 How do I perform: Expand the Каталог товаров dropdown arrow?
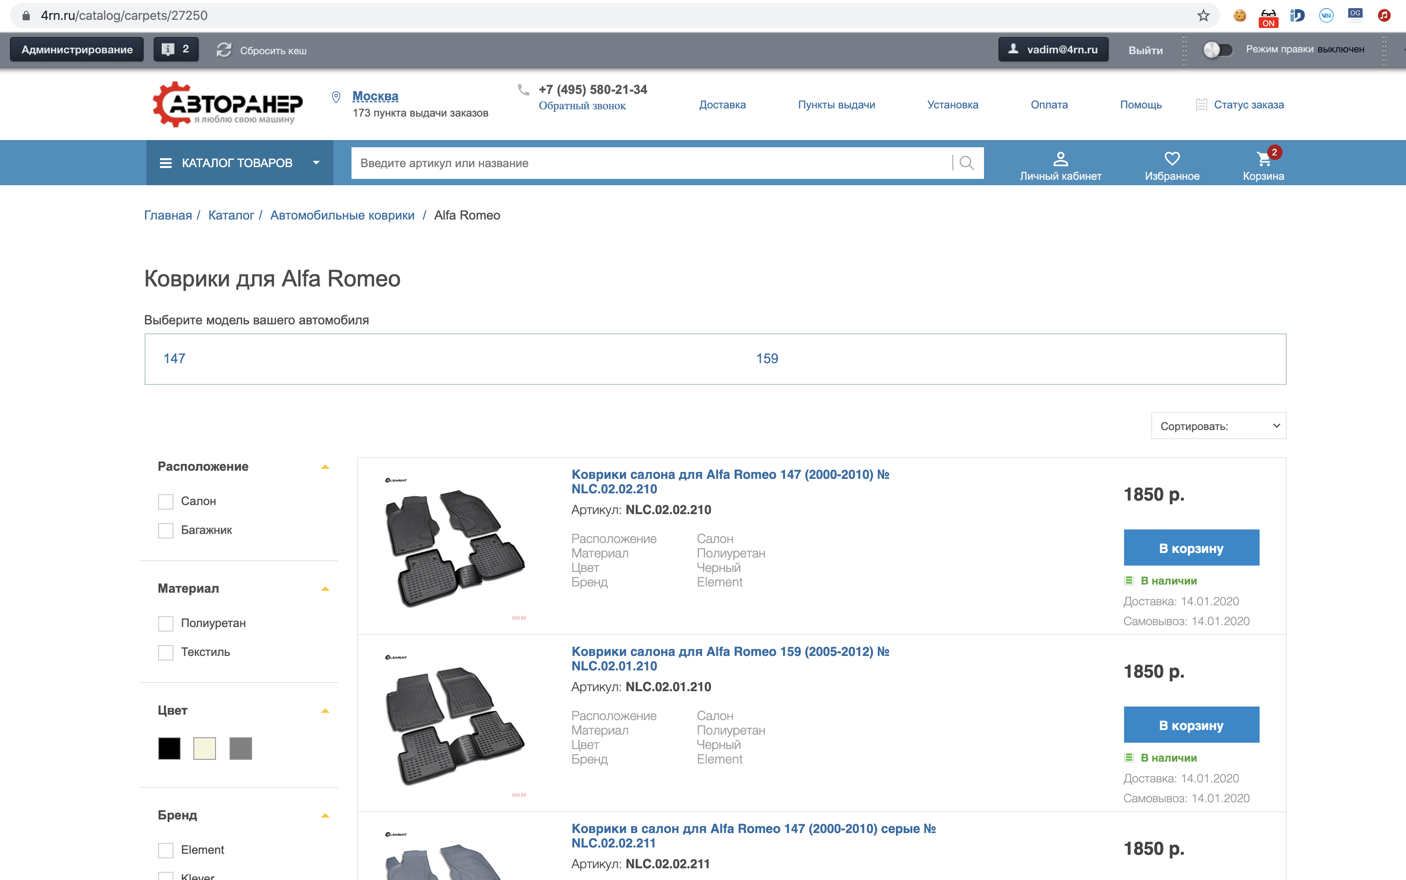(316, 163)
